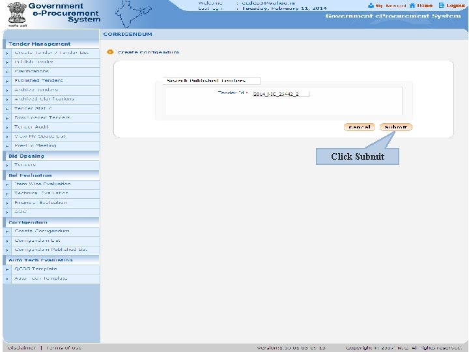Open the Financial Evaluation item
Viewport: 469px width, 352px height.
[40, 202]
